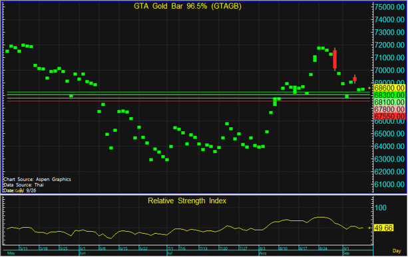Click the 74000.00 price axis label
This screenshot has height=257, width=408.
tap(389, 20)
